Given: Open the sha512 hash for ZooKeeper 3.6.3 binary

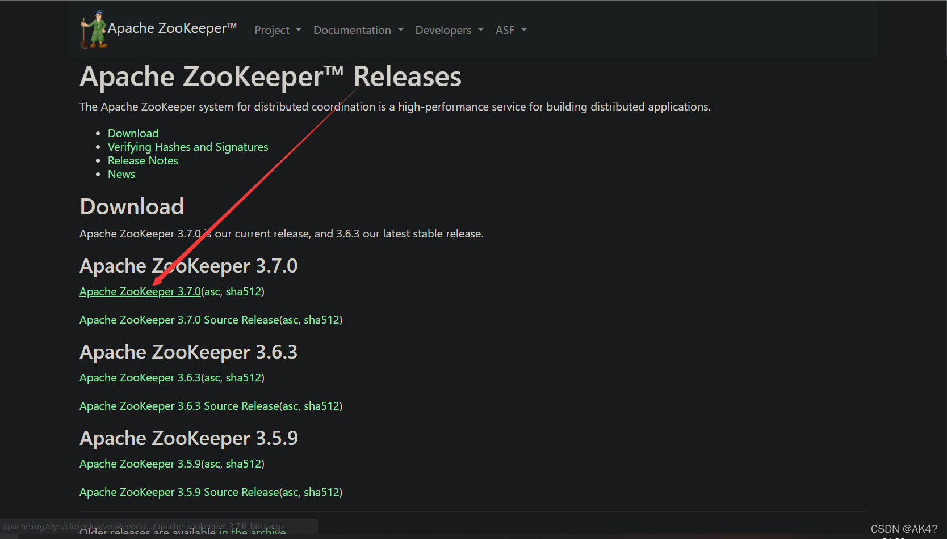Looking at the screenshot, I should point(244,377).
